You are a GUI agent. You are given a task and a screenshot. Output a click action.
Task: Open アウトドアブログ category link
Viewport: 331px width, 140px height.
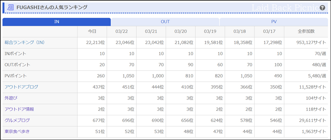[21, 87]
